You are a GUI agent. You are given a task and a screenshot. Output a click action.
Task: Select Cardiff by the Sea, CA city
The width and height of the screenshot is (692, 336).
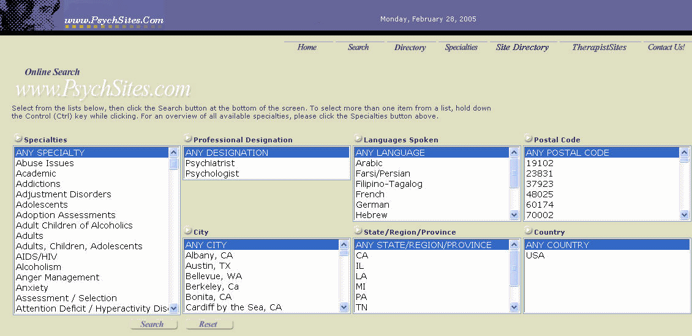click(261, 307)
